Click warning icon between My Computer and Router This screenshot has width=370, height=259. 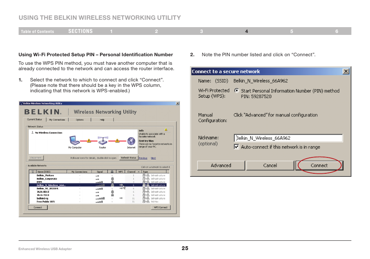[89, 141]
